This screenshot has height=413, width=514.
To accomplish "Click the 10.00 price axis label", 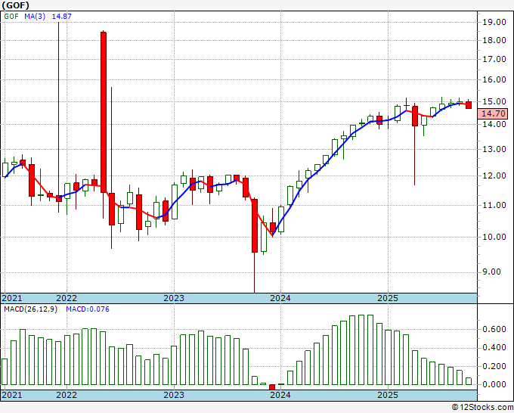I will [494, 237].
